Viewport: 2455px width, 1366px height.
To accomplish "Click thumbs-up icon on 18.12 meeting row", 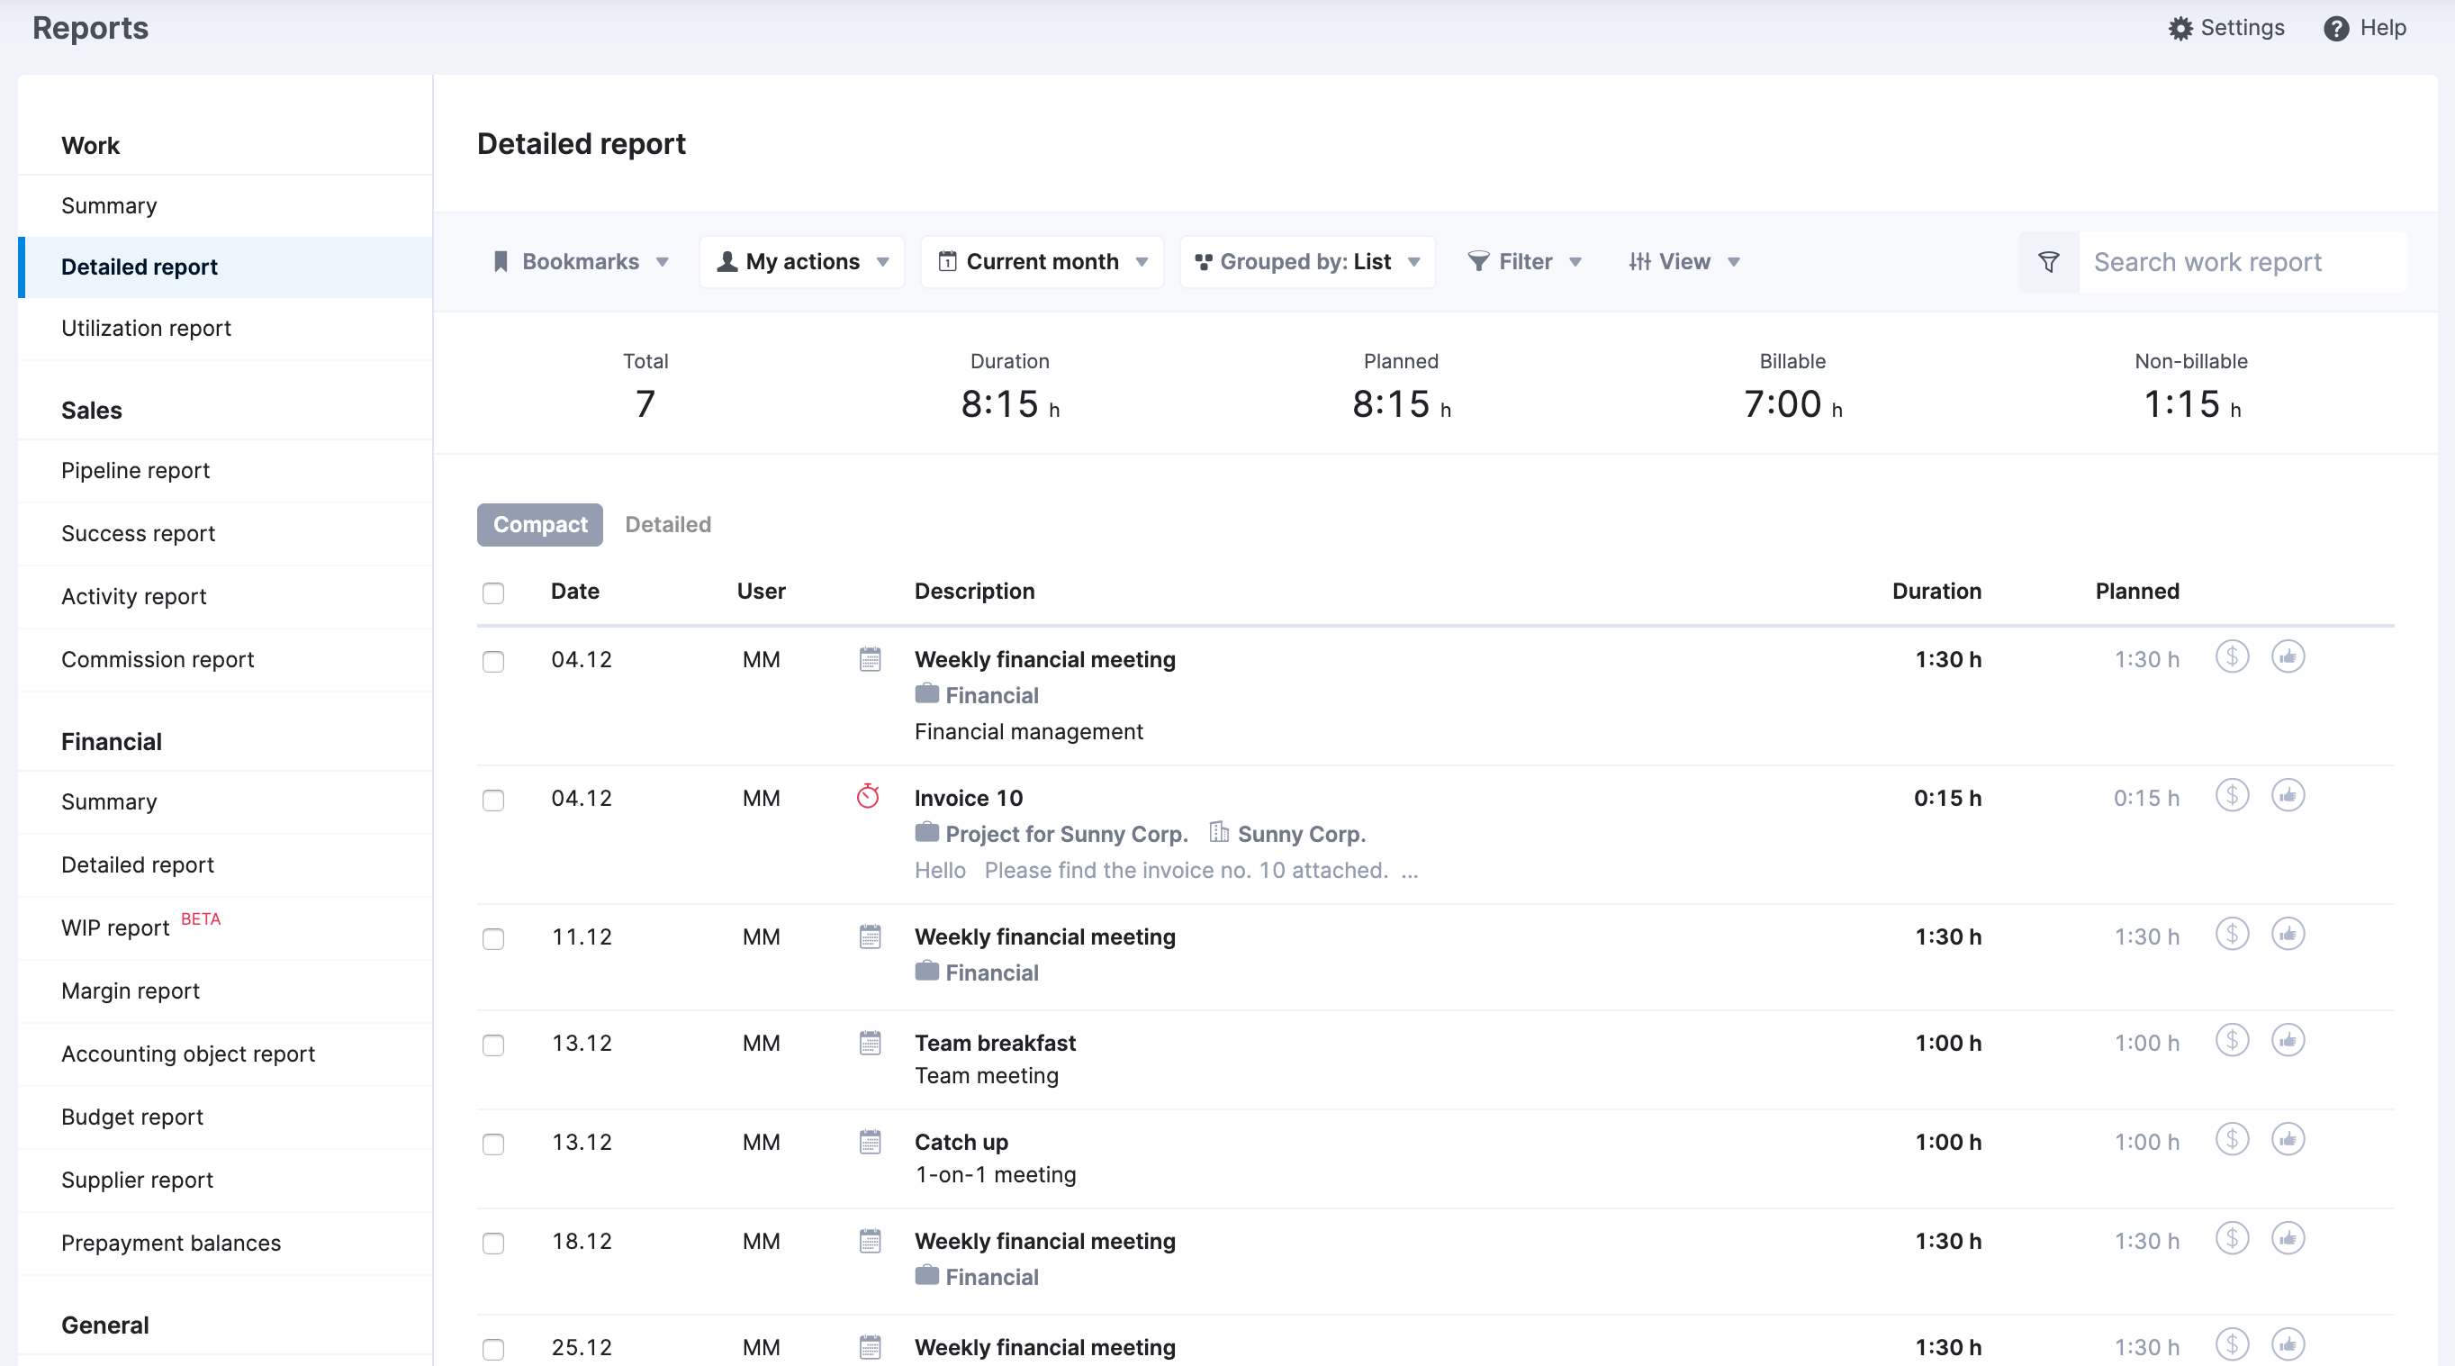I will [2288, 1238].
